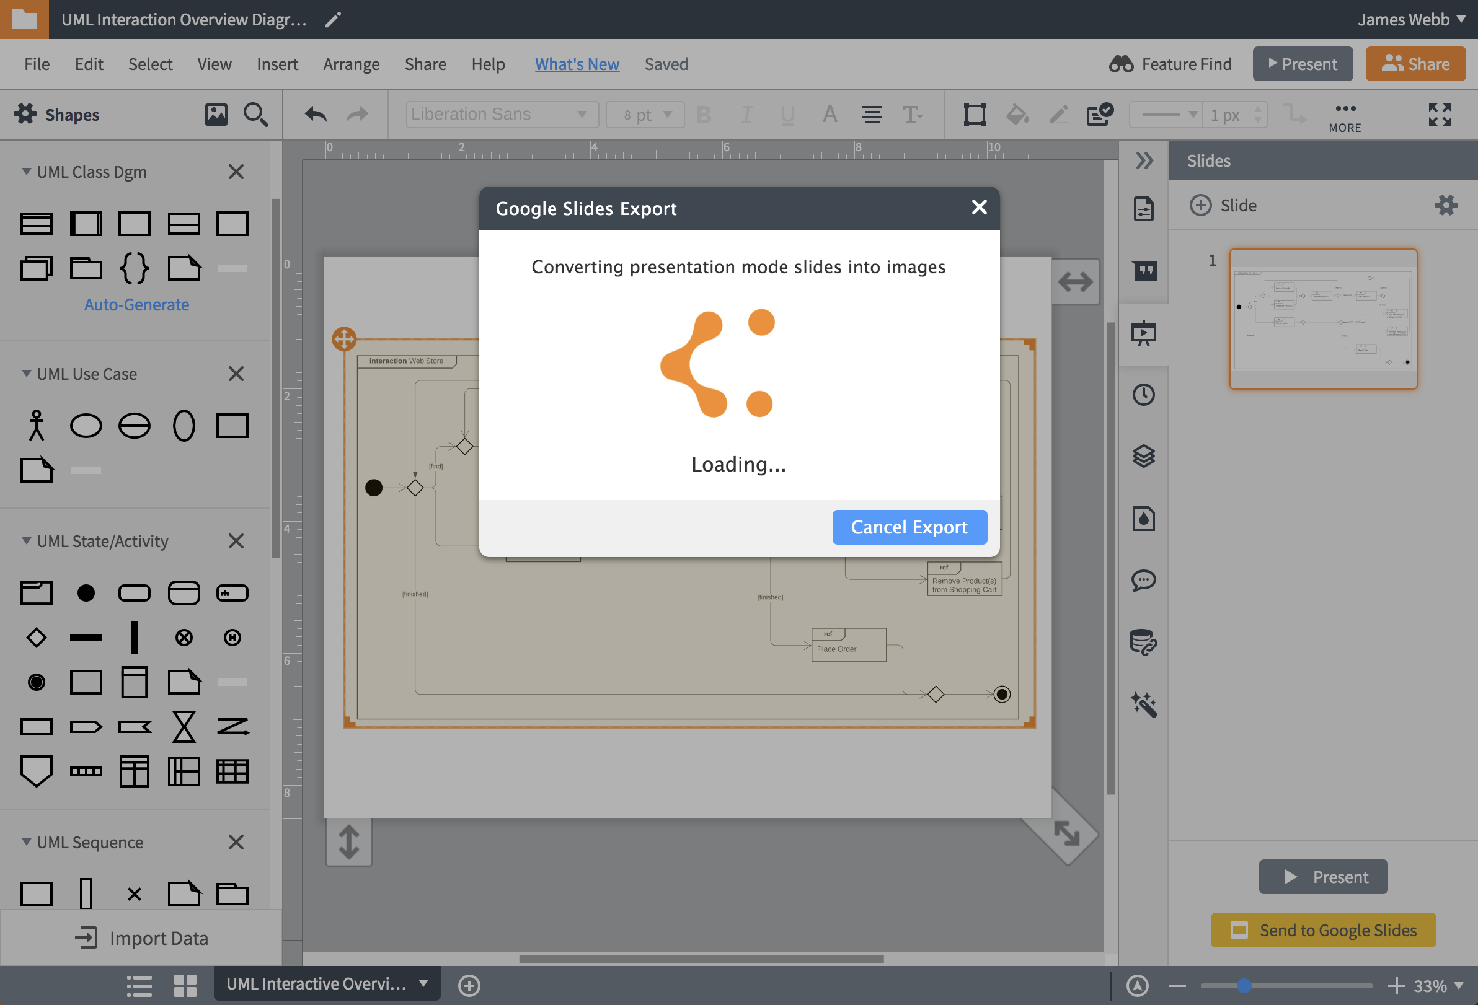
Task: Select the Pencil/draw tool icon
Action: (x=1055, y=113)
